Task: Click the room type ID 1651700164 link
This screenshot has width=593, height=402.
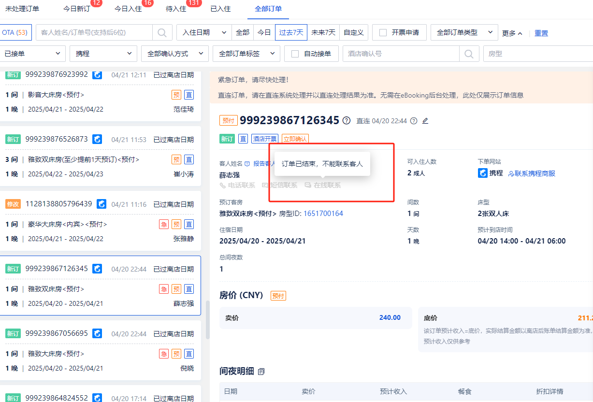Action: [323, 213]
